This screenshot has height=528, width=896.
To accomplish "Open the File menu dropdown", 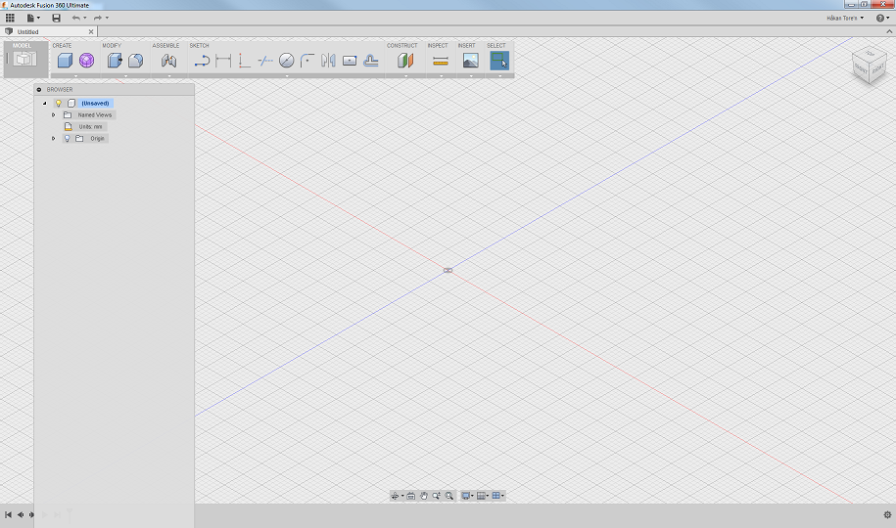I will 33,19.
